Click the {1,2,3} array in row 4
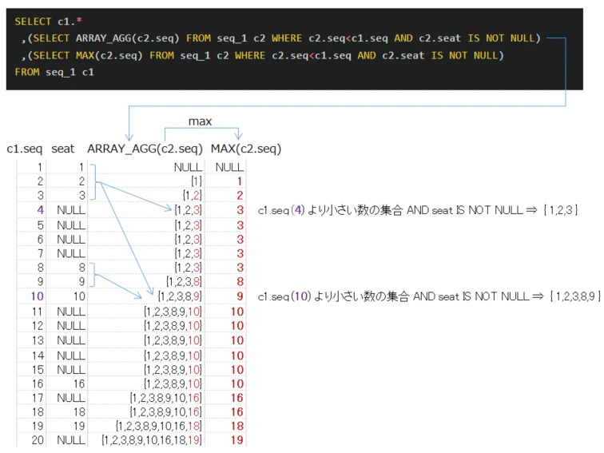The image size is (604, 453). [188, 210]
